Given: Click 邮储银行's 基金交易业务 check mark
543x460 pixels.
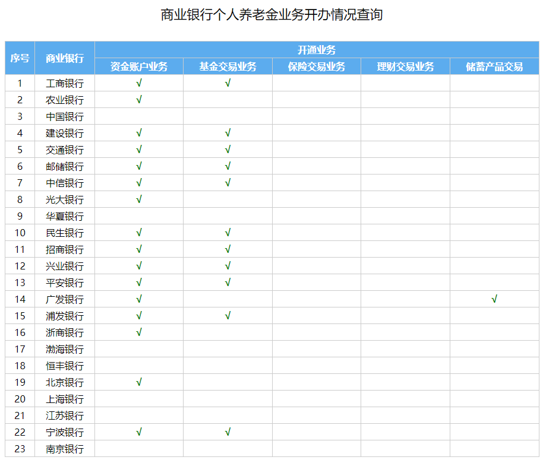Looking at the screenshot, I should [x=228, y=166].
